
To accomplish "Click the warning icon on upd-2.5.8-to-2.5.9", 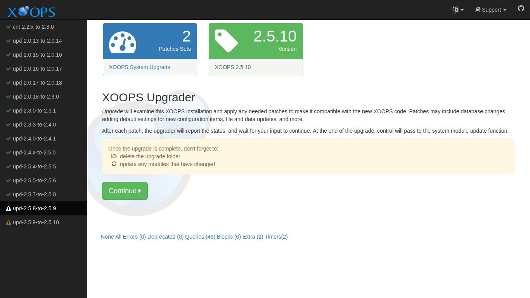I will (x=9, y=208).
